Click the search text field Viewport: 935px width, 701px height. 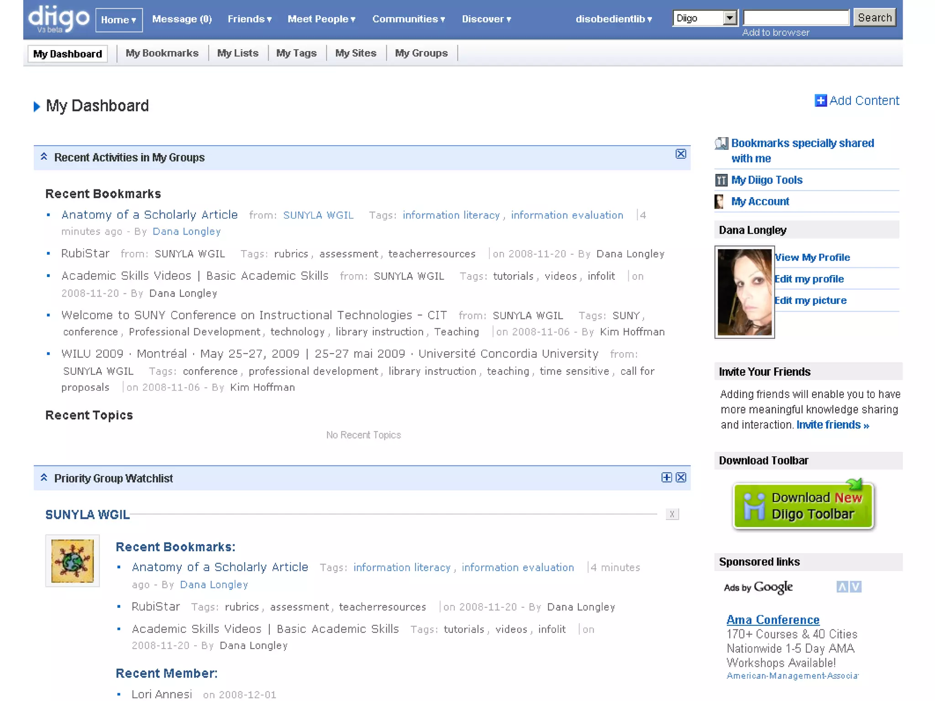[x=796, y=18]
